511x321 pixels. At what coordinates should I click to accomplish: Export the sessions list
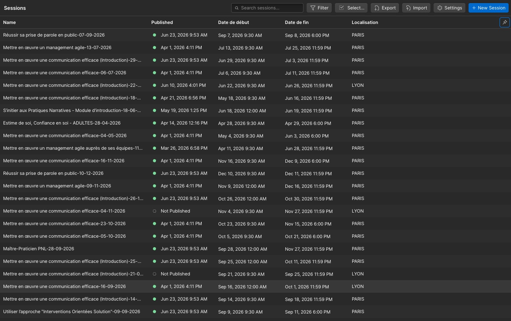point(385,8)
